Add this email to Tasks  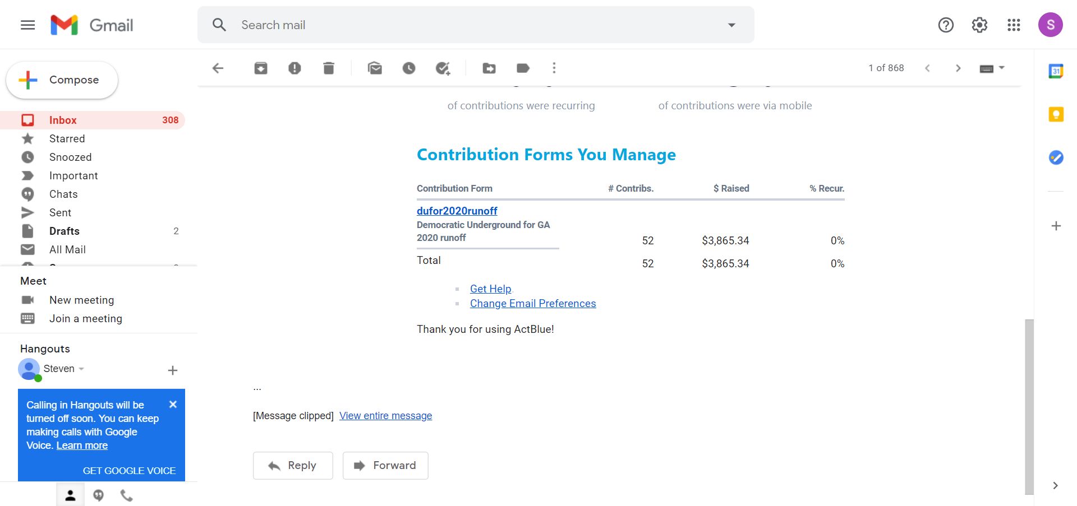click(443, 68)
